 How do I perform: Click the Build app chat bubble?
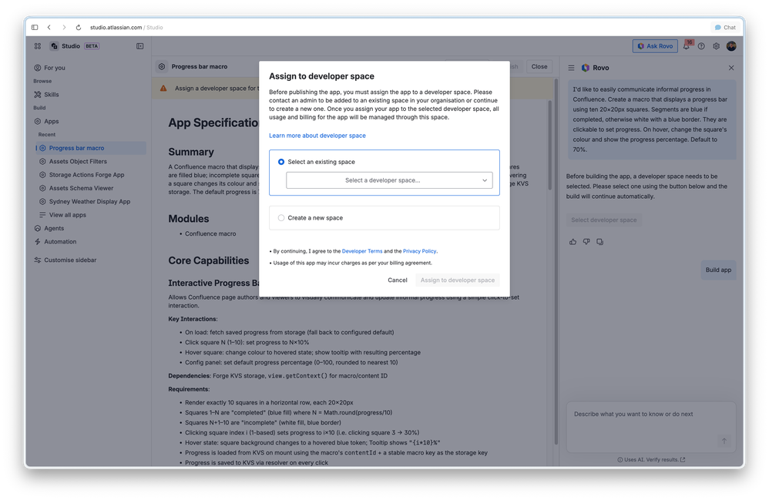coord(718,270)
